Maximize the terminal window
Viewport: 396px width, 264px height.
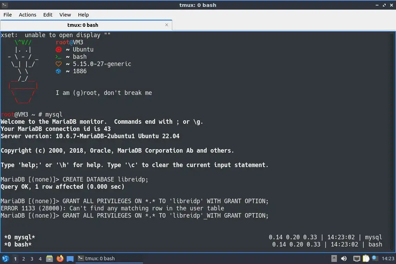(x=384, y=5)
